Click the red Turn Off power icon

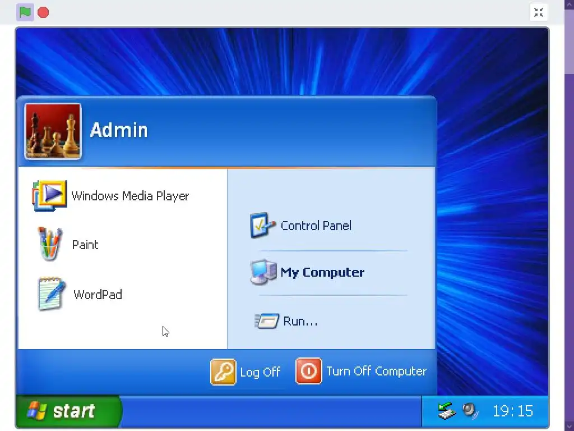point(309,371)
